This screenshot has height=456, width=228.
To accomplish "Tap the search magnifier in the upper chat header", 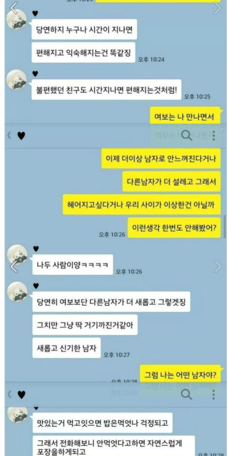I will click(186, 136).
